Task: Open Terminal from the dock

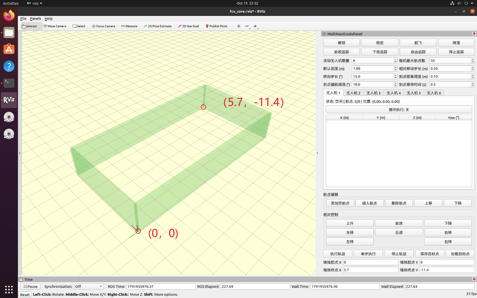Action: coord(9,83)
